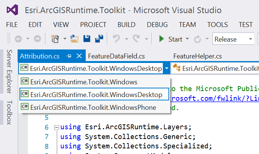
Task: Click the Save All icon
Action: [x=99, y=39]
